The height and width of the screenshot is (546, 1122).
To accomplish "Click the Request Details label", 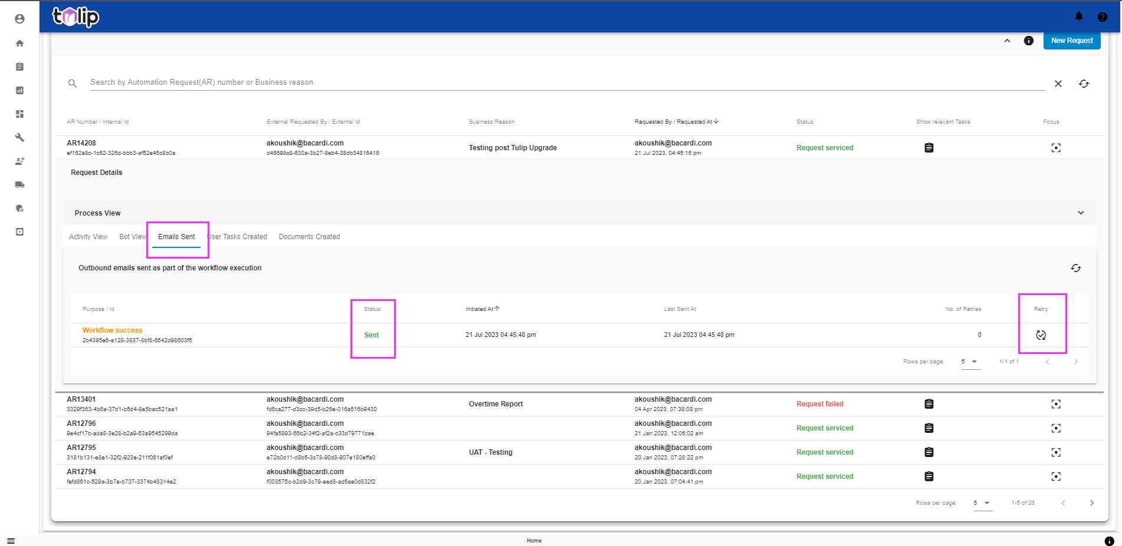I will [97, 173].
